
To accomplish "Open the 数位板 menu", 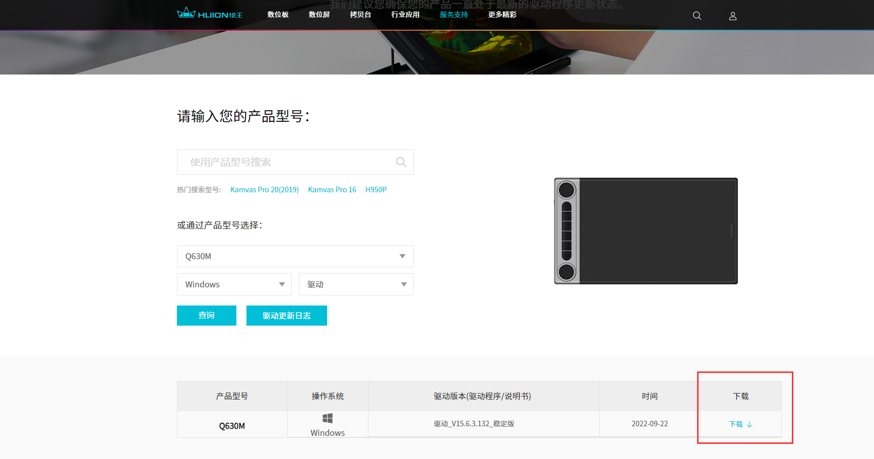I will click(278, 15).
